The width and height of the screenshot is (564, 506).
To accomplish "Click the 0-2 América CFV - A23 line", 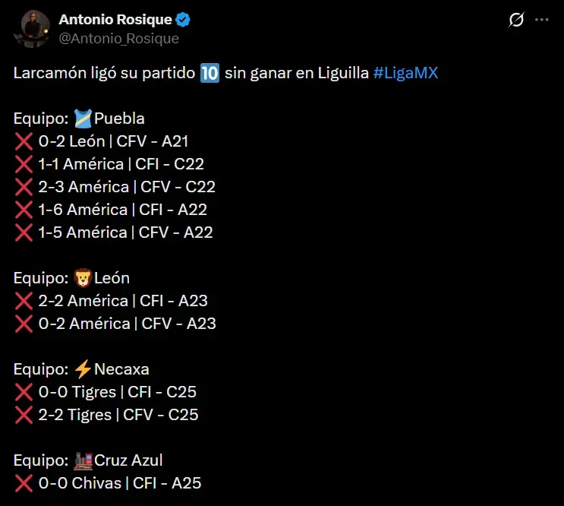I will pyautogui.click(x=127, y=324).
